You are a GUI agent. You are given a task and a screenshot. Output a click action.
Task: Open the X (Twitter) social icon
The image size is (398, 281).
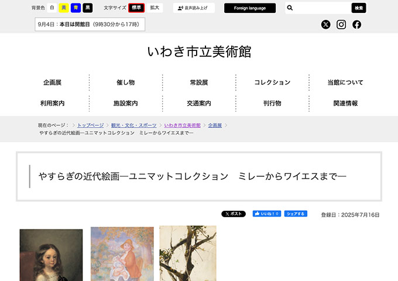tap(326, 25)
